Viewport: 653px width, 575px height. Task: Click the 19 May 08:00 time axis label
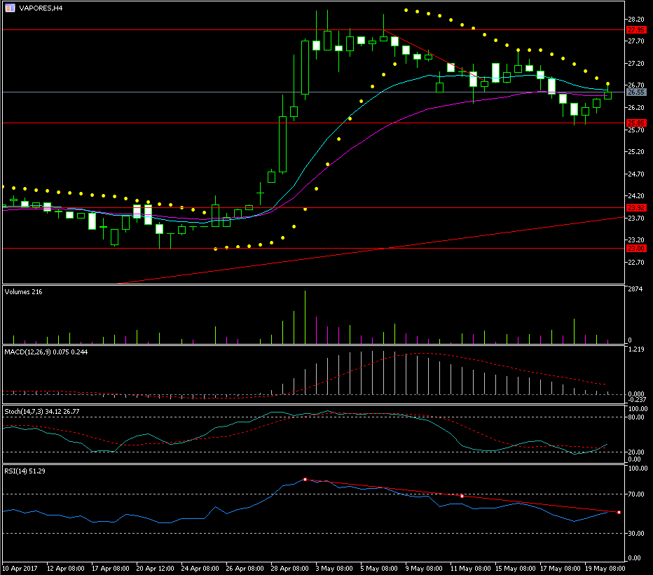click(603, 568)
